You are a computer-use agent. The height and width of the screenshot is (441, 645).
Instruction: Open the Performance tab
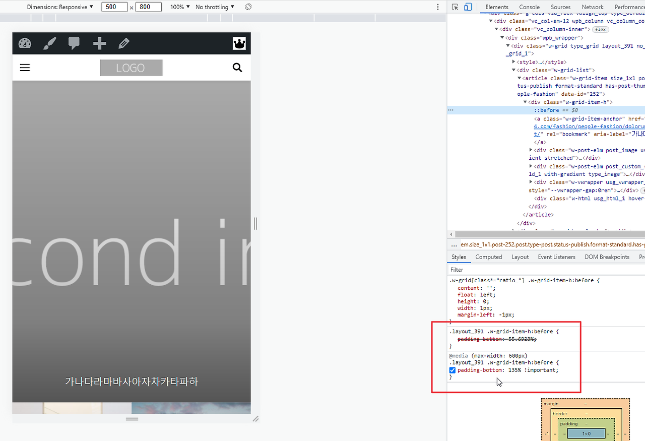coord(629,7)
